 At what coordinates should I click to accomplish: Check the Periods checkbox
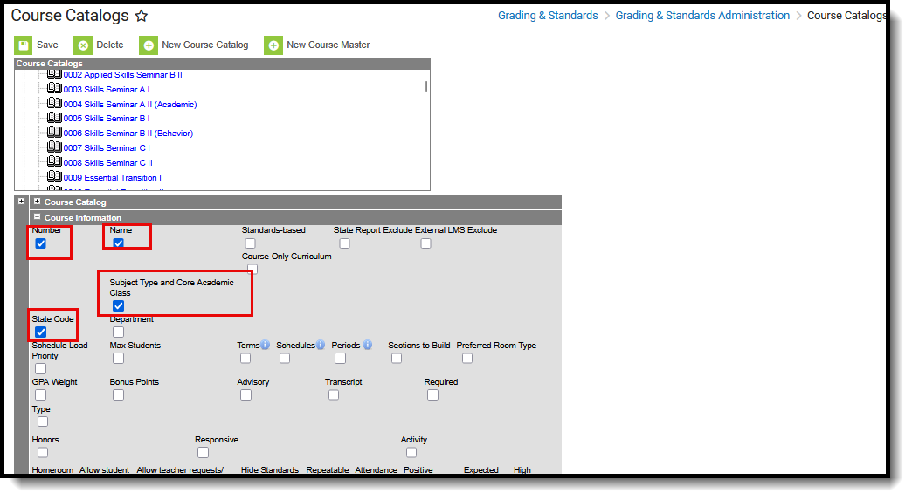click(341, 359)
